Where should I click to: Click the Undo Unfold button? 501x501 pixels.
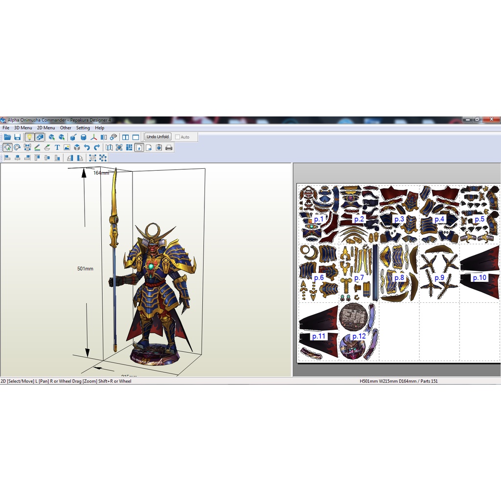point(157,137)
